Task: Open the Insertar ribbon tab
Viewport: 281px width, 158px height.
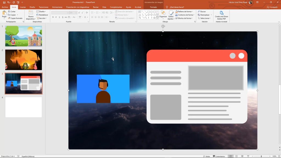Action: [23, 7]
